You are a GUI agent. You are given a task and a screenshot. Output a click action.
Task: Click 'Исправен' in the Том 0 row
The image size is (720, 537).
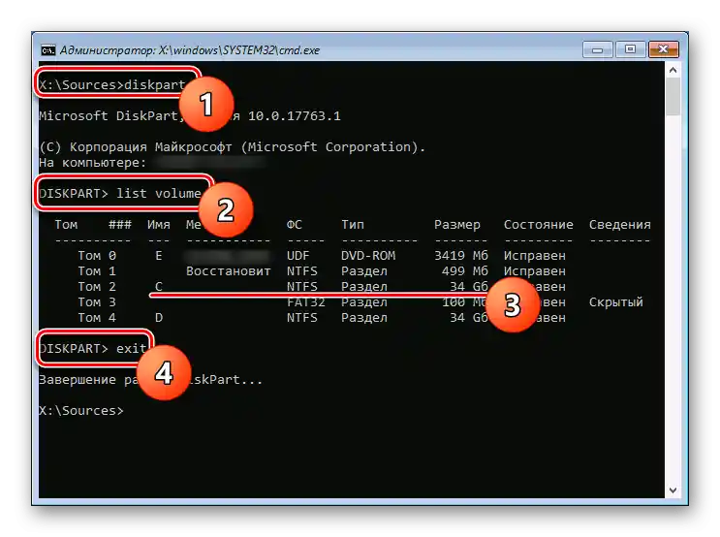click(535, 255)
